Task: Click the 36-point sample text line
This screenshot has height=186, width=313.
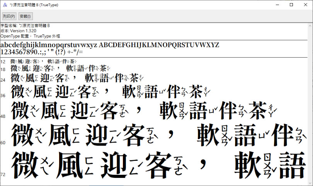Action: (111, 92)
